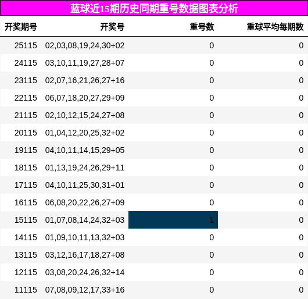Image resolution: width=308 pixels, height=299 pixels.
Task: Click draw numbers 04,10,11,14,15,29+05
Action: (85, 150)
